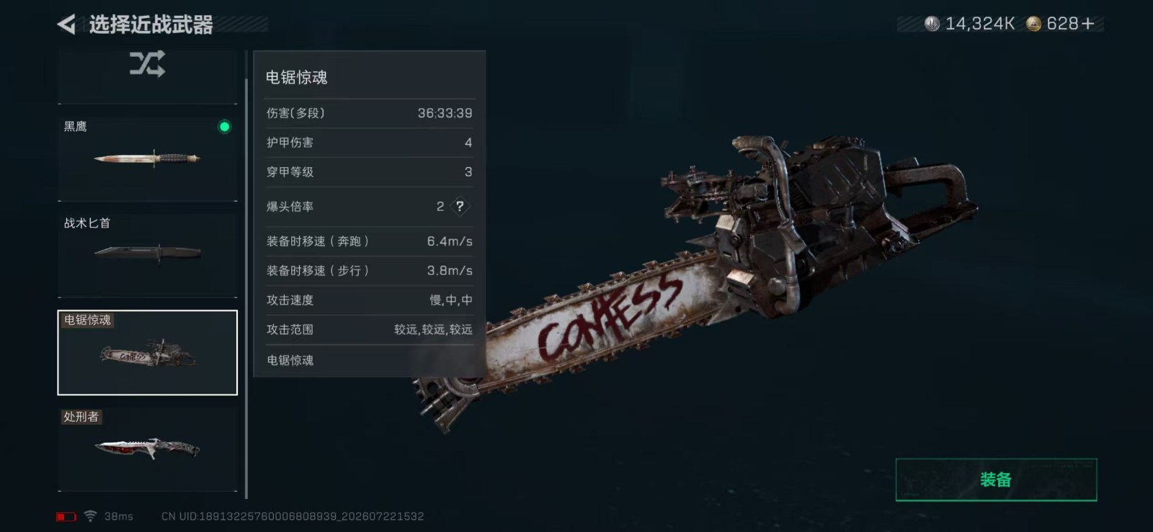1153x532 pixels.
Task: Click the back arrow icon
Action: [x=66, y=24]
